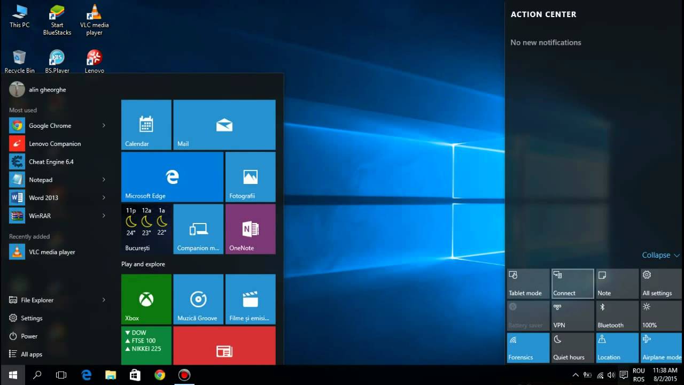The image size is (684, 385).
Task: Open Filme și emisiuni tile
Action: [x=251, y=299]
